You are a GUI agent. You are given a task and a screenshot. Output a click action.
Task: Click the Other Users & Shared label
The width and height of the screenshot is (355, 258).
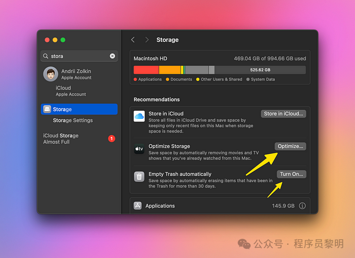point(222,79)
